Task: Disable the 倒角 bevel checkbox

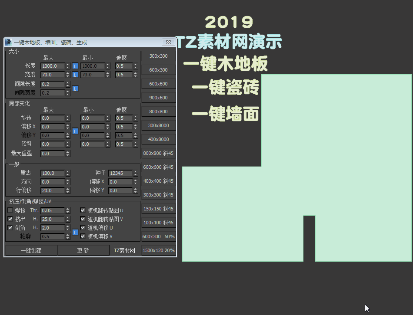Action: point(10,227)
